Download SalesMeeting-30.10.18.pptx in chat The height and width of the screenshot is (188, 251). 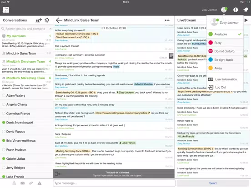pyautogui.click(x=75, y=92)
